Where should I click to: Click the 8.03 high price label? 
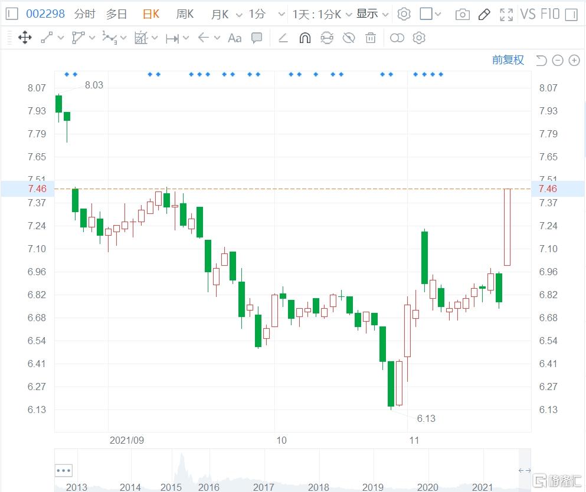tap(94, 85)
